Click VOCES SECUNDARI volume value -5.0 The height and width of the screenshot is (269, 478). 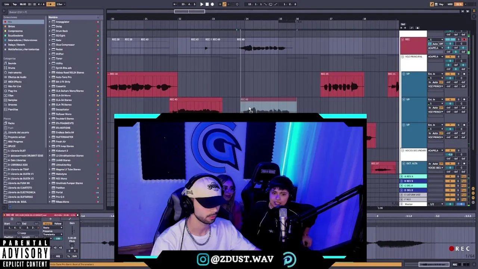pos(451,155)
